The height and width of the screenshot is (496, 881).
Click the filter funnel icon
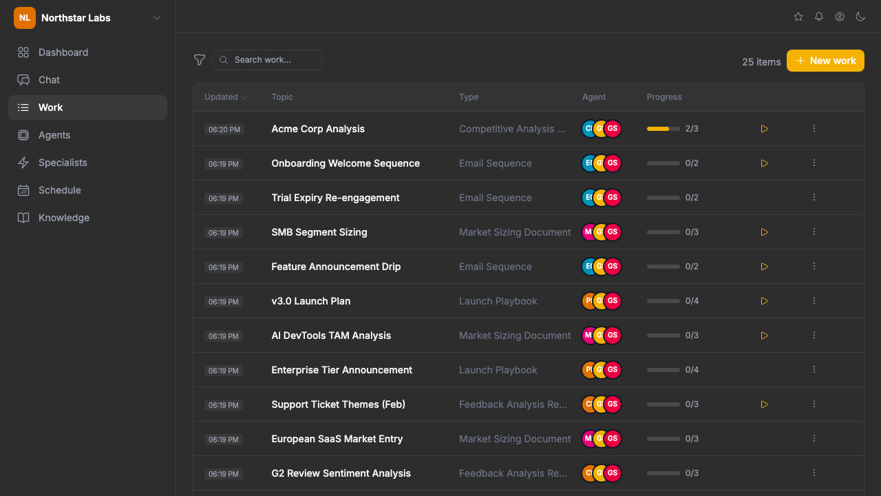click(200, 60)
